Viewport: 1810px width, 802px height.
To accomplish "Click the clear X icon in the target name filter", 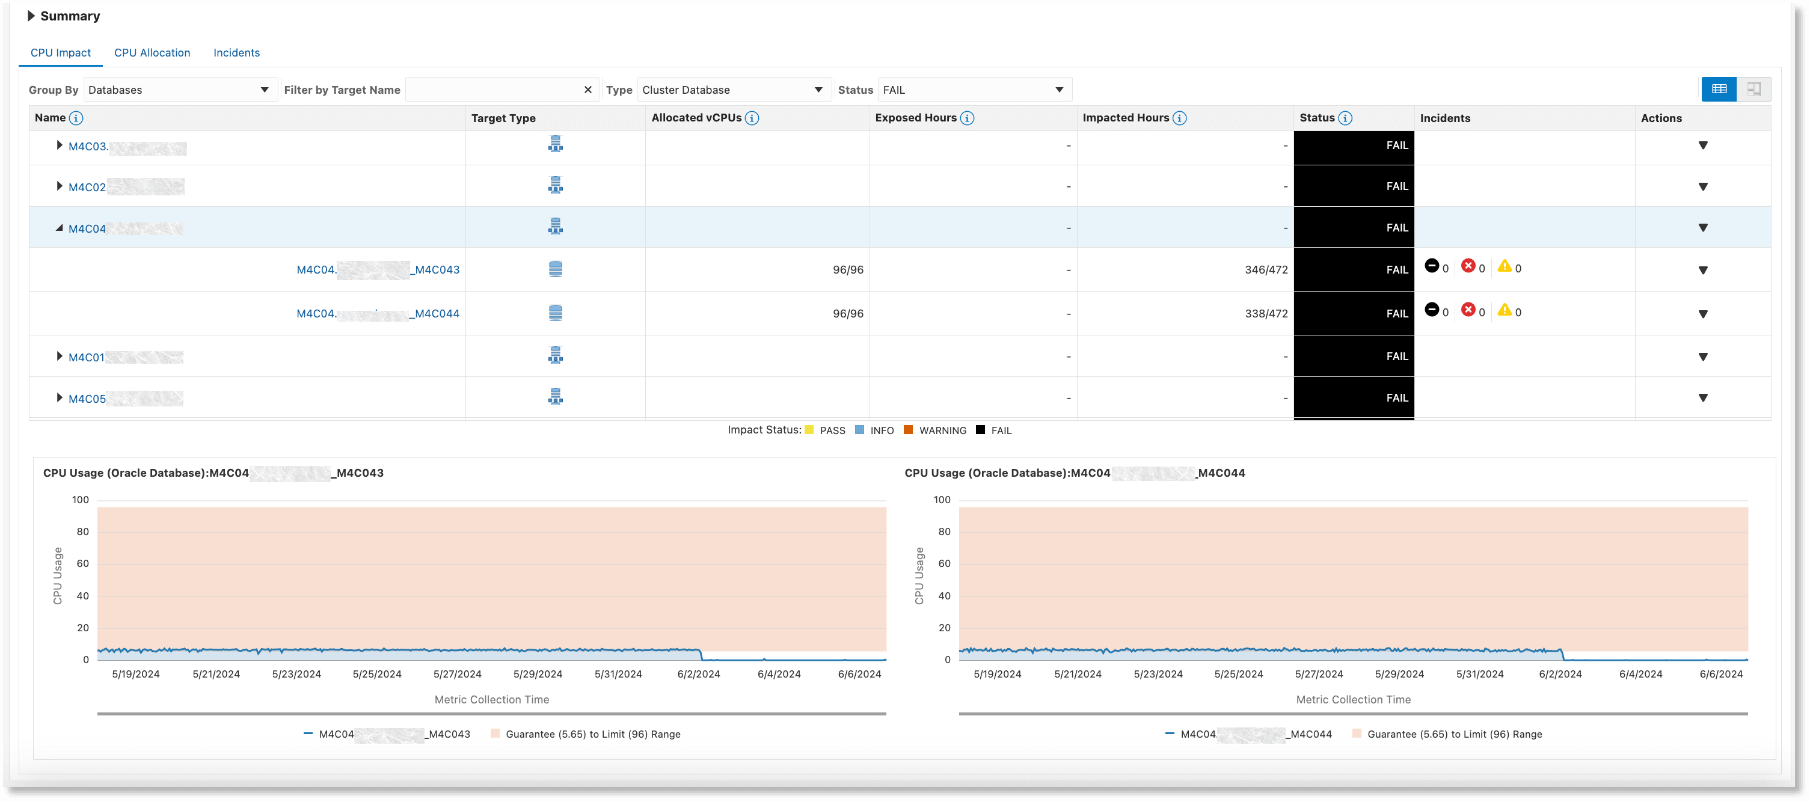I will (x=588, y=89).
